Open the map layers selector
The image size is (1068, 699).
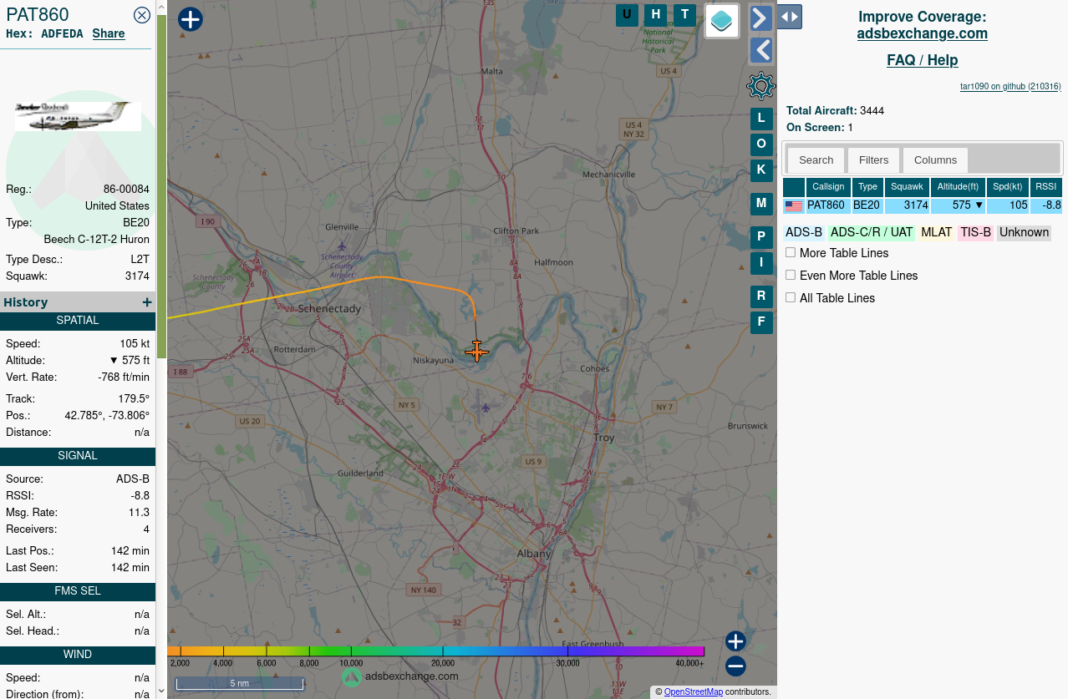click(x=722, y=21)
